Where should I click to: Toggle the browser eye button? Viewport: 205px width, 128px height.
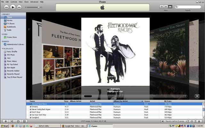click(x=192, y=121)
